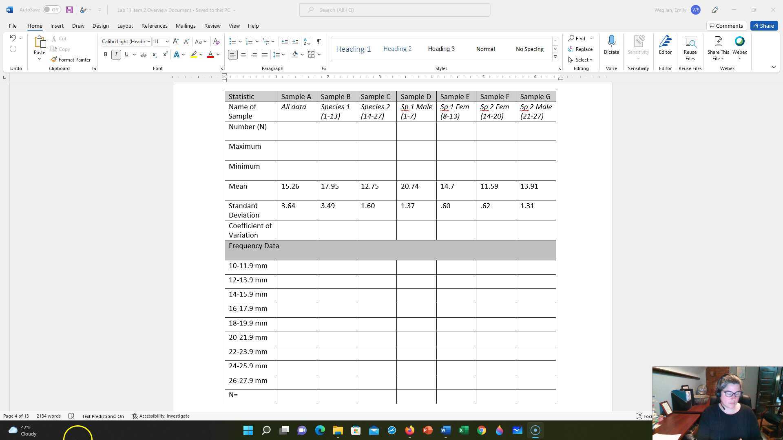This screenshot has height=440, width=783.
Task: Open the Comments pane
Action: point(726,25)
